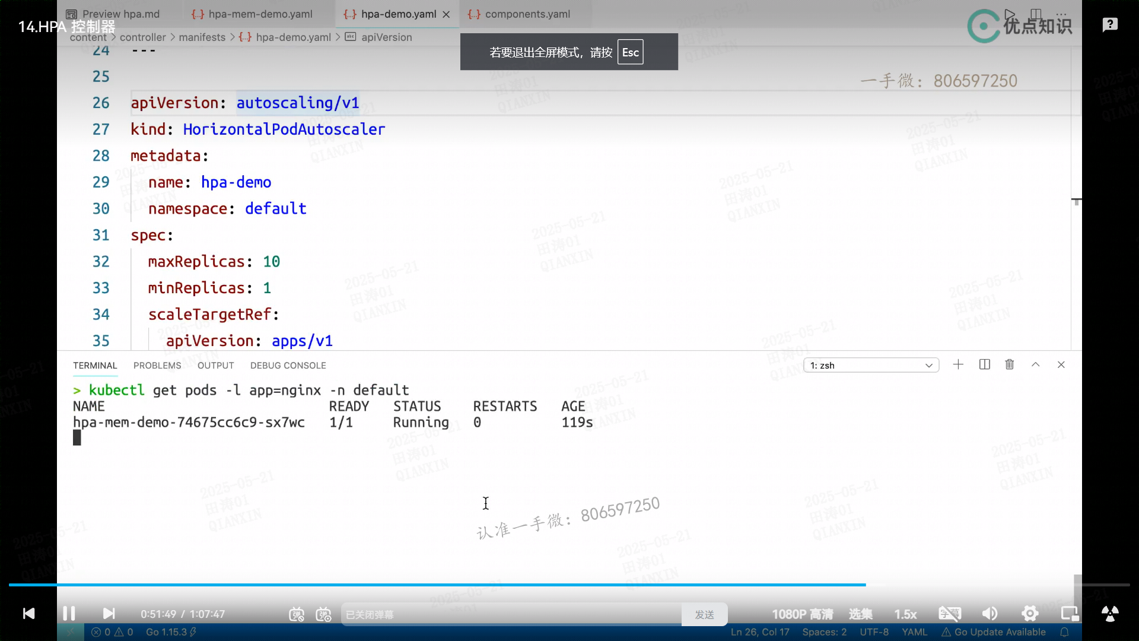Image resolution: width=1139 pixels, height=641 pixels.
Task: Open danmaku settings icon
Action: click(323, 614)
